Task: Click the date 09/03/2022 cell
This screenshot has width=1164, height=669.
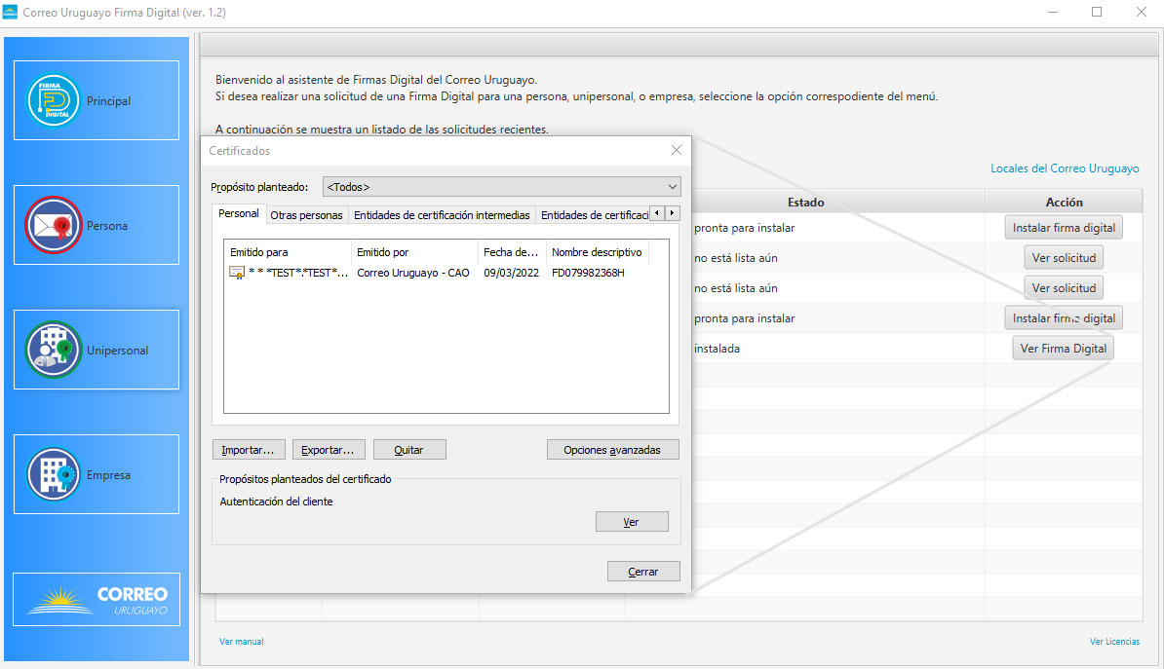Action: tap(512, 273)
